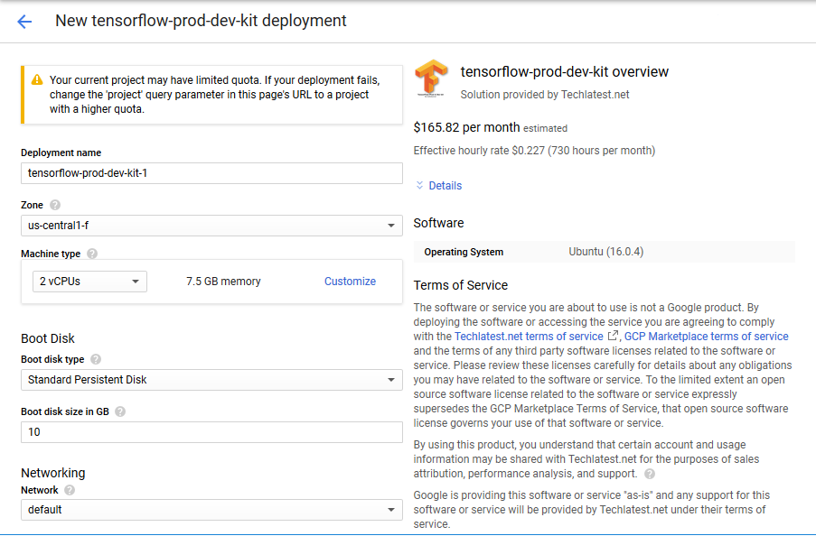
Task: Click the tensorflow-prod-dev-kit overview heading
Action: click(565, 72)
